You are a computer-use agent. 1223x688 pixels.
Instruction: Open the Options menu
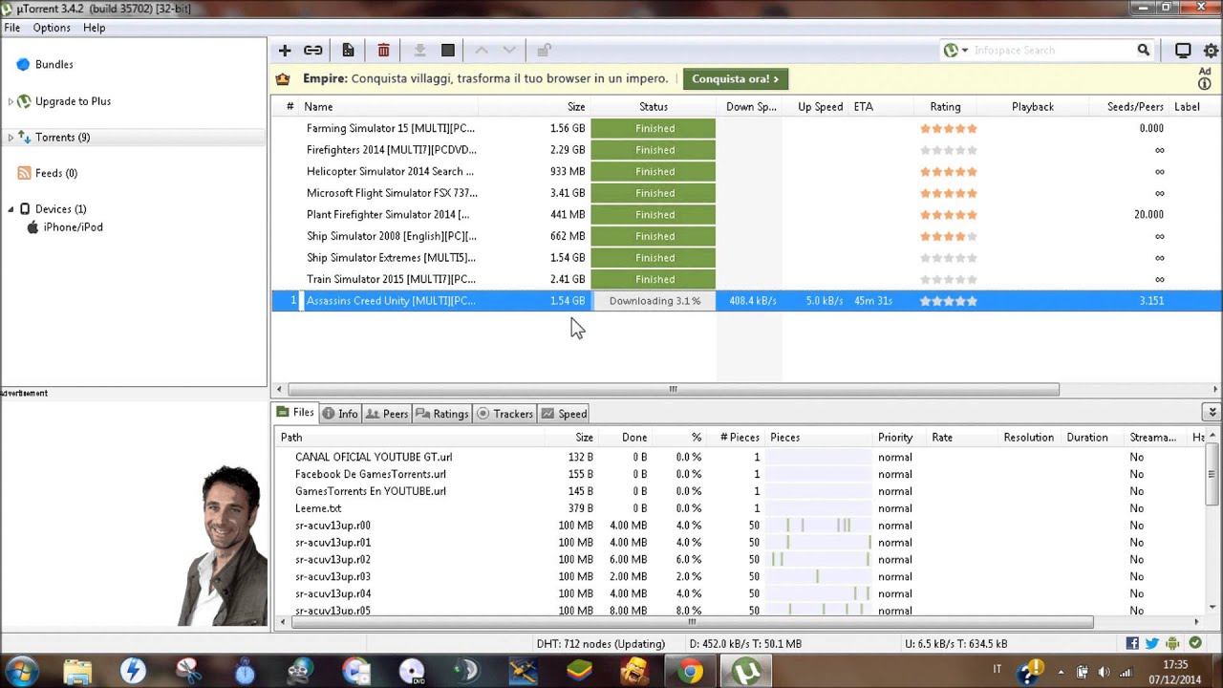(x=52, y=28)
